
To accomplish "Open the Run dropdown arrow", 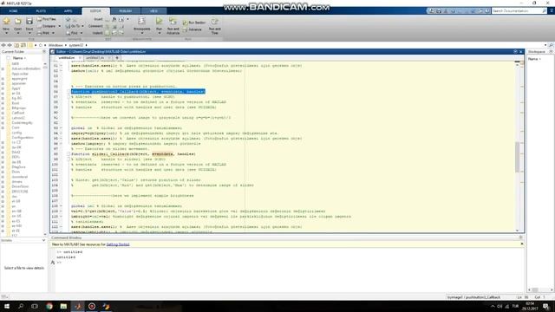I will [x=159, y=33].
